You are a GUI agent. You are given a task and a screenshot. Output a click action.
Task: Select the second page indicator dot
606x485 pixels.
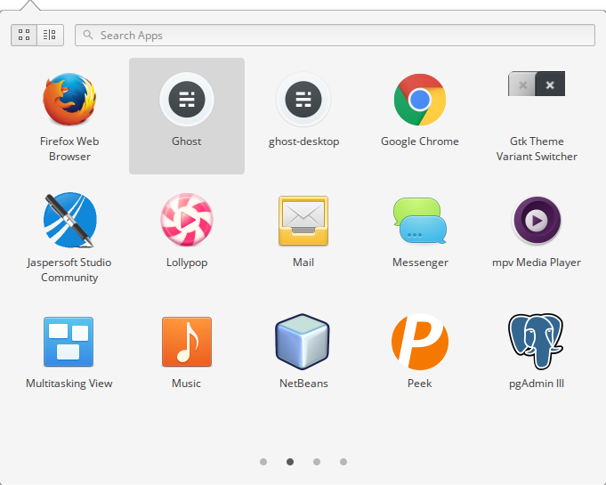[290, 462]
